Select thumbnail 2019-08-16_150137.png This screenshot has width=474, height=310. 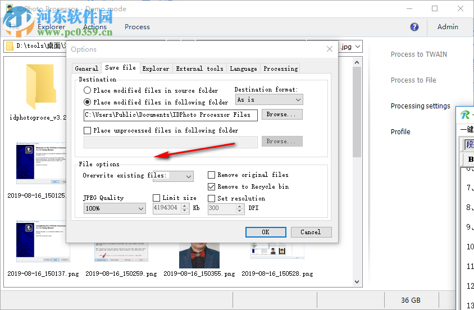[42, 241]
